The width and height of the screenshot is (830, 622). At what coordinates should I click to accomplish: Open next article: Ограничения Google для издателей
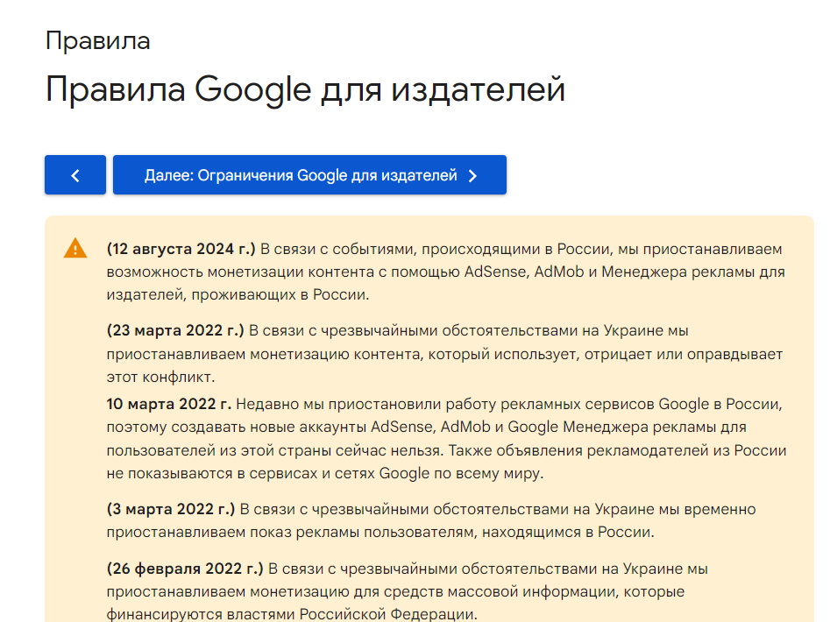point(309,175)
